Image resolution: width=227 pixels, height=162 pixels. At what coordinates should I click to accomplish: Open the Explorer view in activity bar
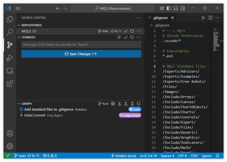10,19
